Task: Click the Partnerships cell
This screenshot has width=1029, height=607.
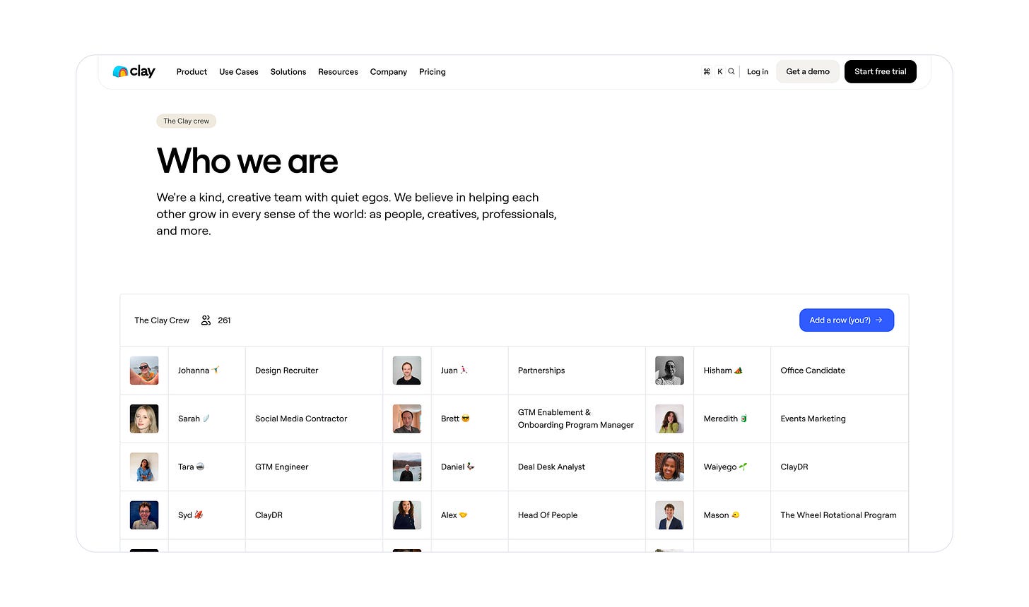Action: 577,371
